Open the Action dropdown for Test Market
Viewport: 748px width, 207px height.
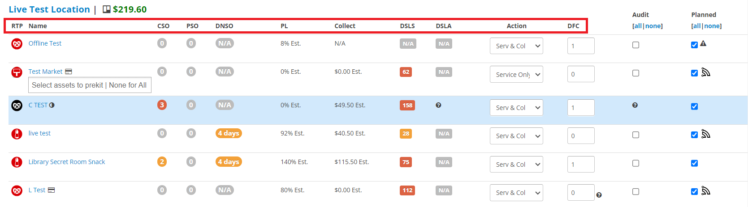(x=516, y=74)
